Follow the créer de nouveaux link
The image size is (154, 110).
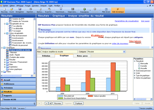[x=120, y=44]
